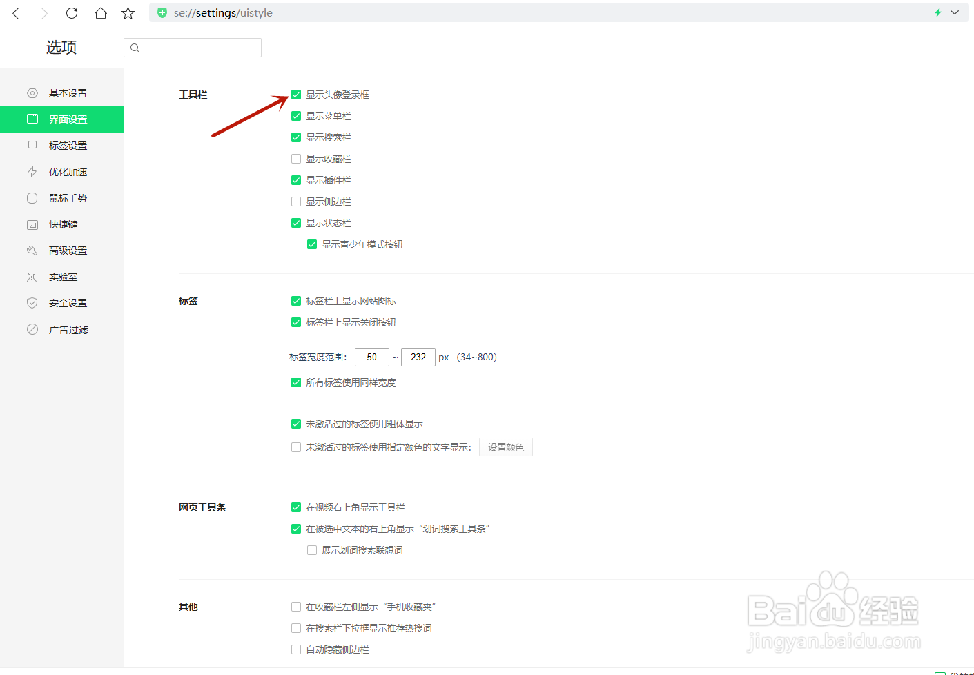The width and height of the screenshot is (974, 675).
Task: Click the 设置颜色 color setting button
Action: pos(505,447)
